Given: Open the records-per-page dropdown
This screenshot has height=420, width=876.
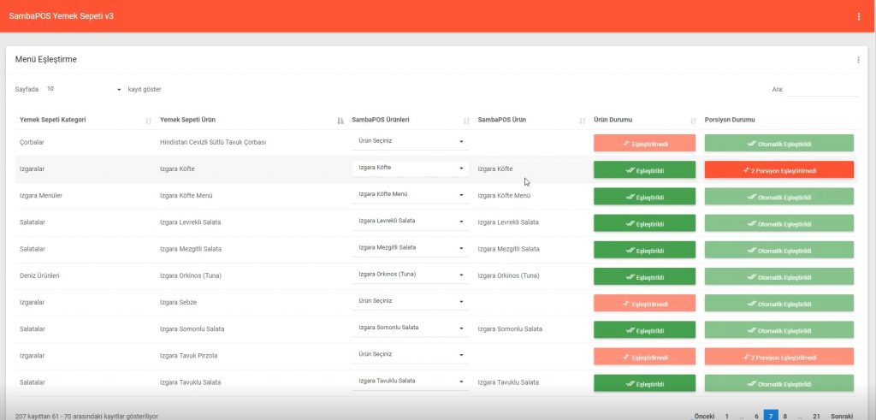Looking at the screenshot, I should pyautogui.click(x=84, y=89).
